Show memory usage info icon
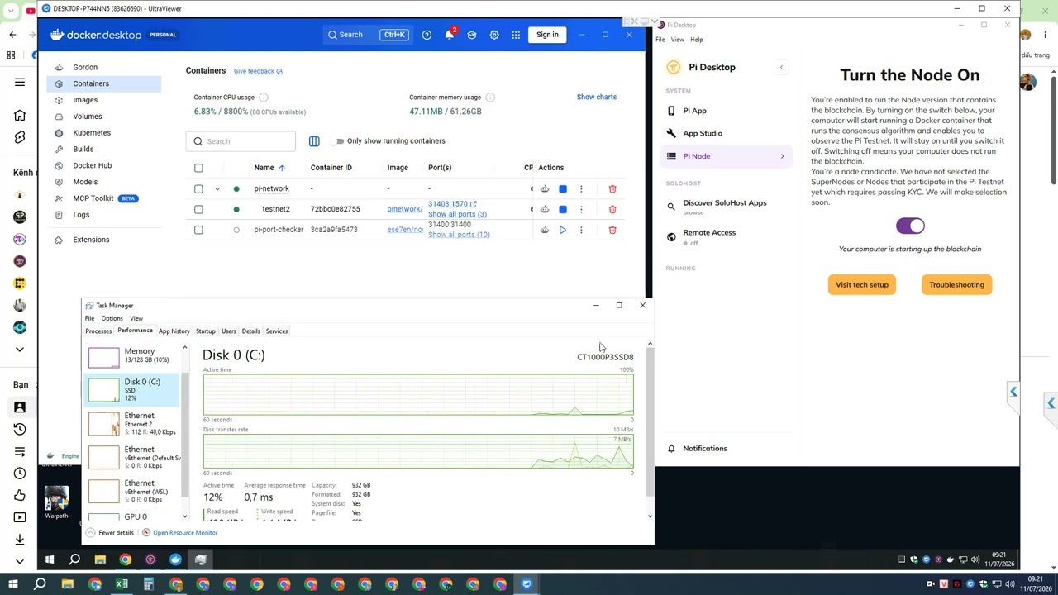 click(490, 98)
